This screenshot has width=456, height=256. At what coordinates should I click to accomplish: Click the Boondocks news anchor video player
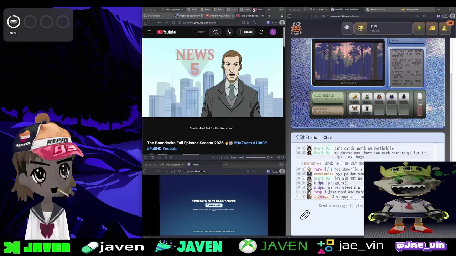tap(212, 78)
